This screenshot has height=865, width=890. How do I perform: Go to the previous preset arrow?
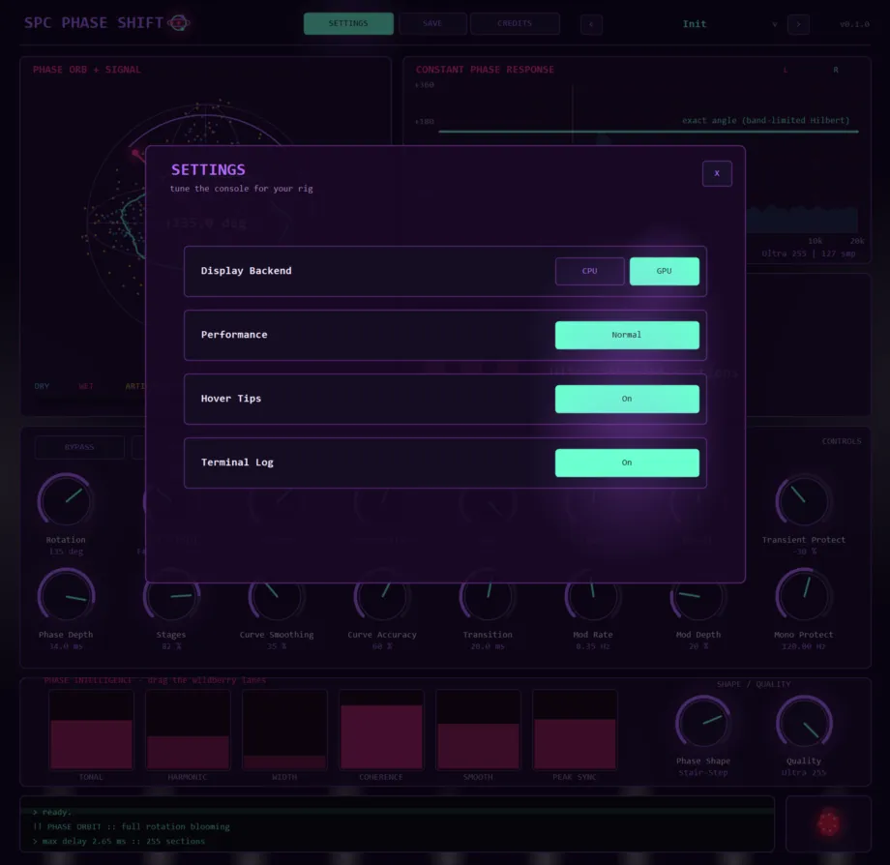click(591, 24)
